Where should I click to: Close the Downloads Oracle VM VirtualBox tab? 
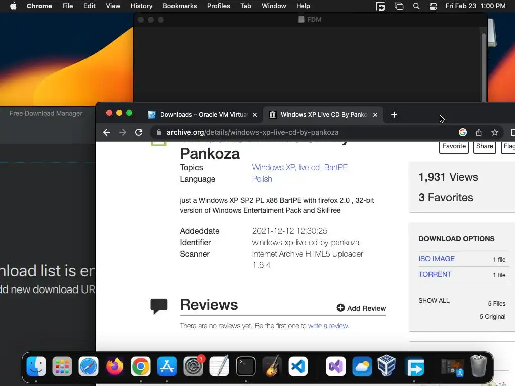click(255, 115)
